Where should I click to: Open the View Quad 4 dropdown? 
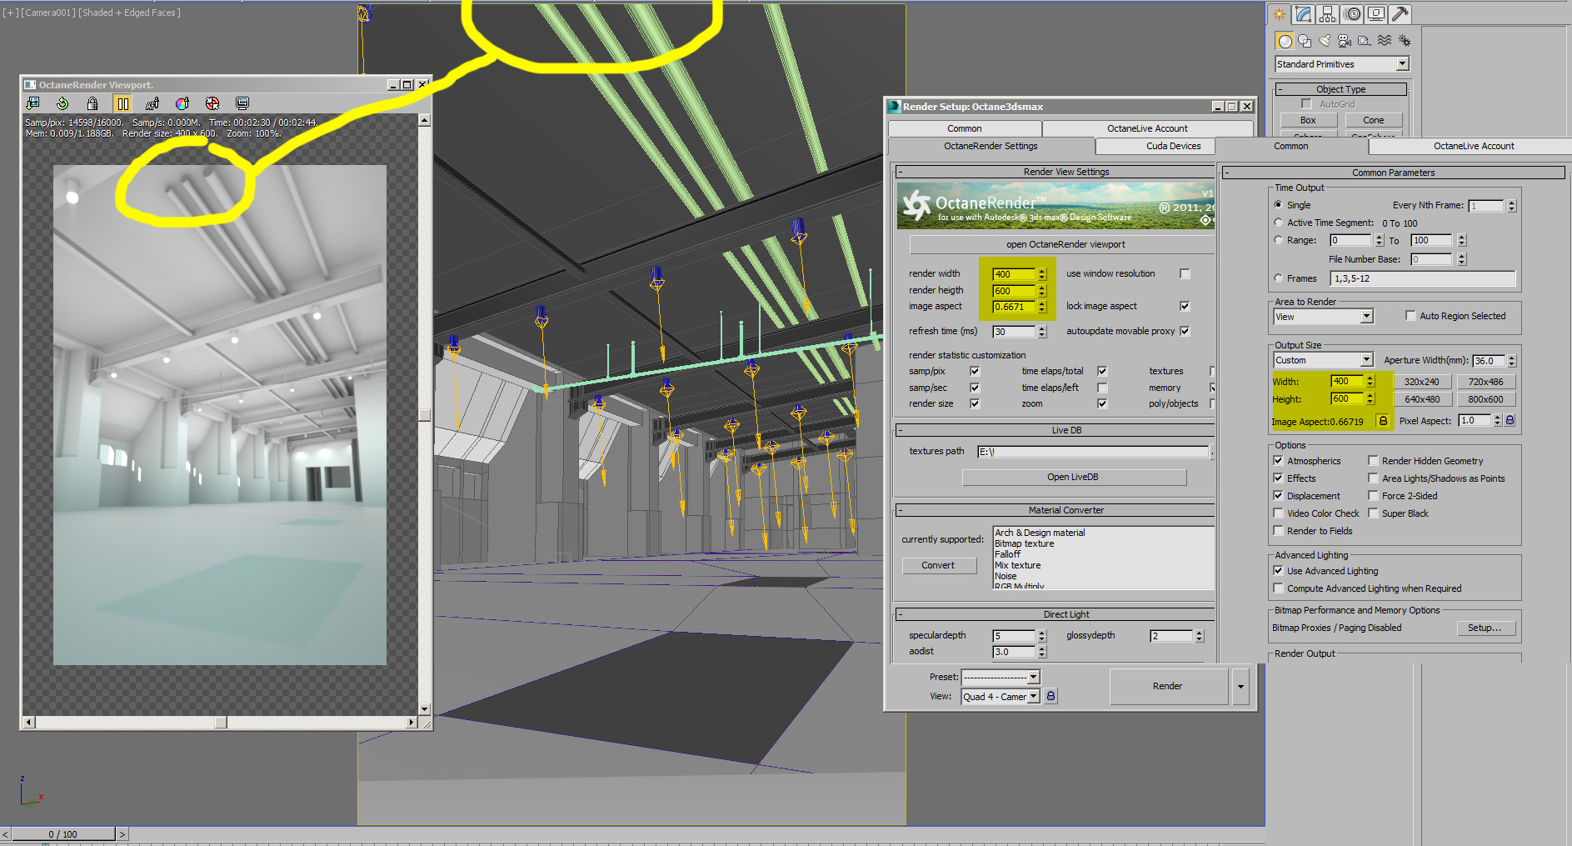1034,697
